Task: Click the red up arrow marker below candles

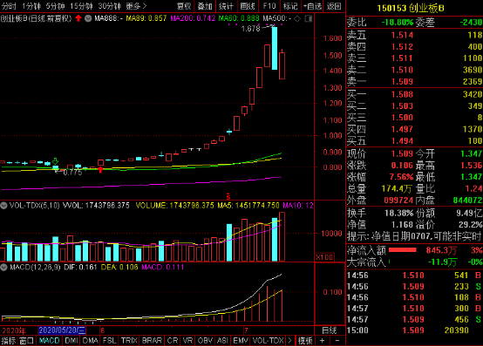Action: tap(100, 170)
